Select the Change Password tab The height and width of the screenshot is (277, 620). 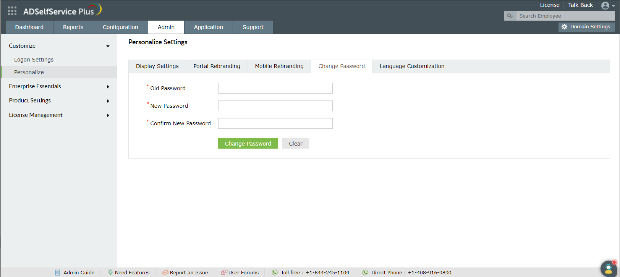tap(342, 66)
